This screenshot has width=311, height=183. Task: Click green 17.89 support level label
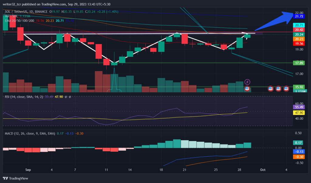(299, 63)
